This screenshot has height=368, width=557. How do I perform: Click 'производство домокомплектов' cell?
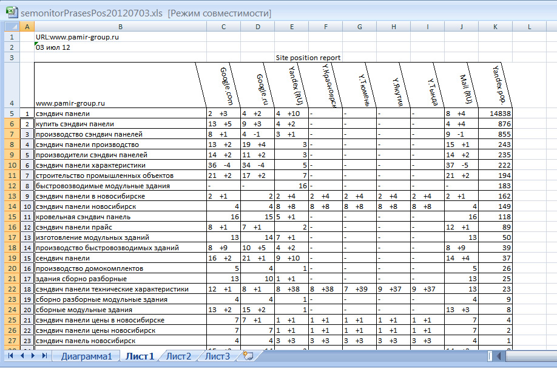120,268
